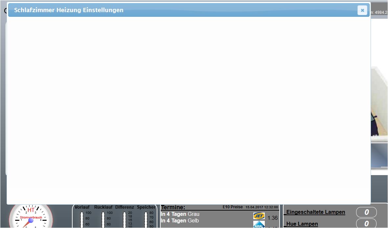
Task: Click the Speicher thermometer gauge
Action: pos(146,219)
